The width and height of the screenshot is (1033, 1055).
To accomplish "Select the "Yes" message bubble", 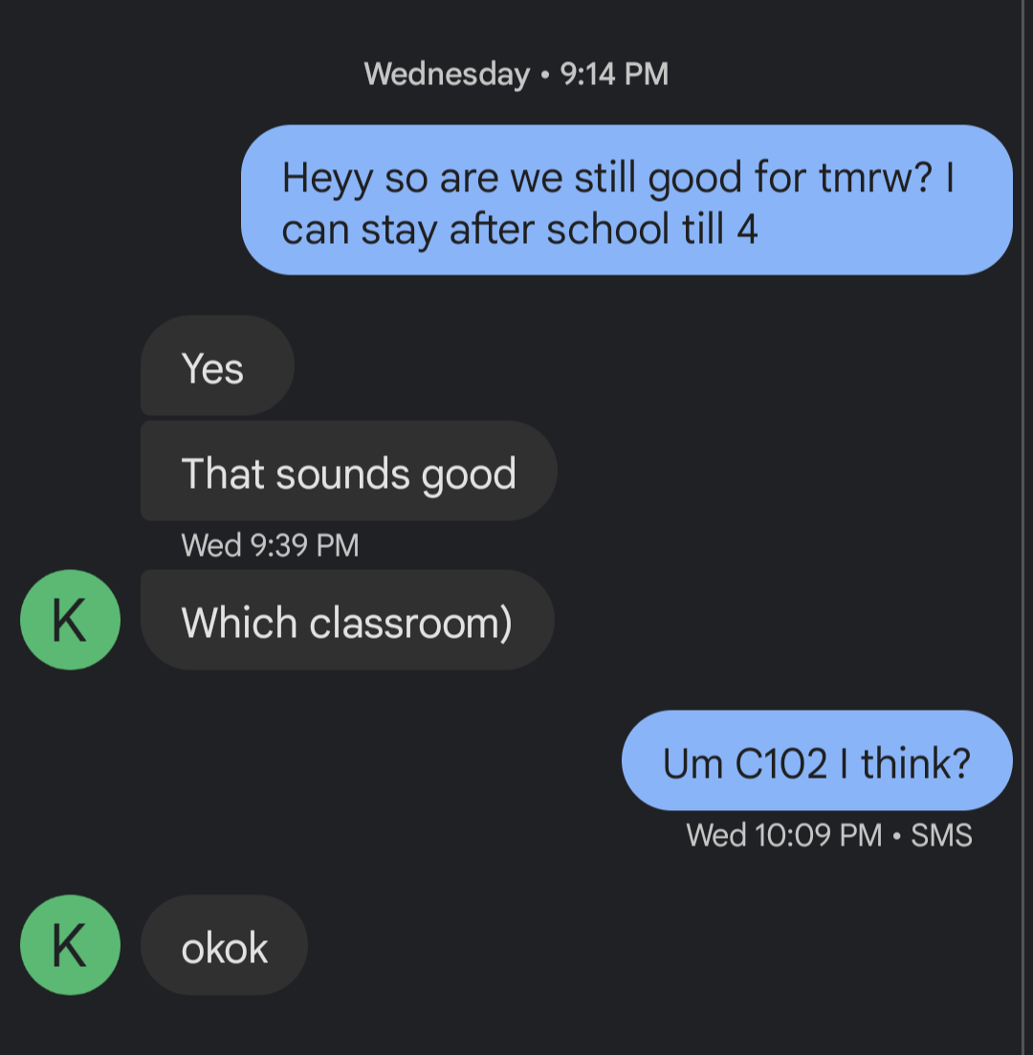I will coord(217,365).
